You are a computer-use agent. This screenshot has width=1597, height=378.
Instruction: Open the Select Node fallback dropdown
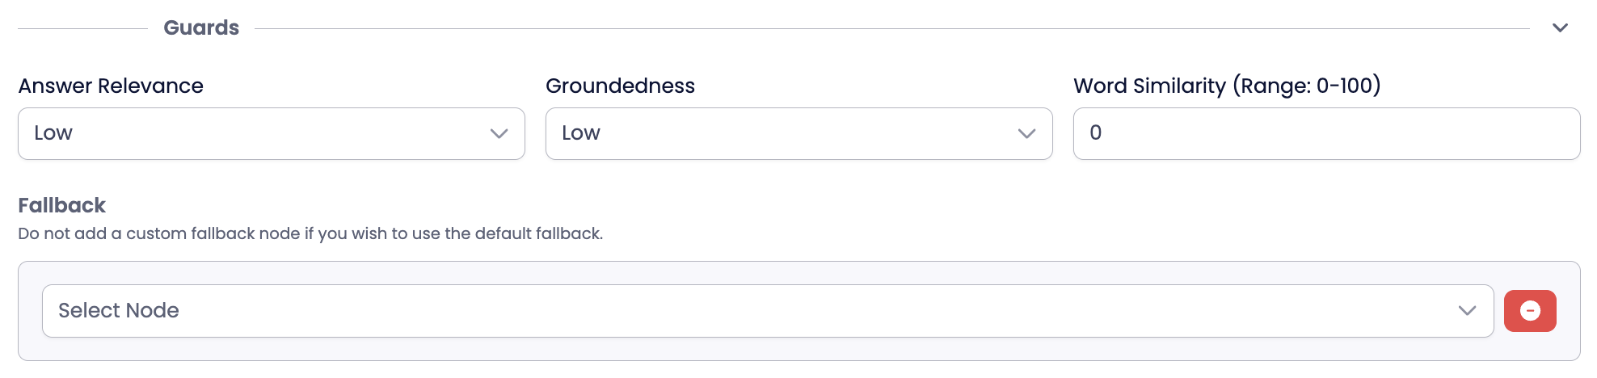tap(767, 311)
